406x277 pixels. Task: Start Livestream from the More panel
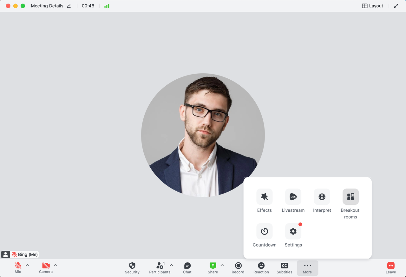coord(293,197)
